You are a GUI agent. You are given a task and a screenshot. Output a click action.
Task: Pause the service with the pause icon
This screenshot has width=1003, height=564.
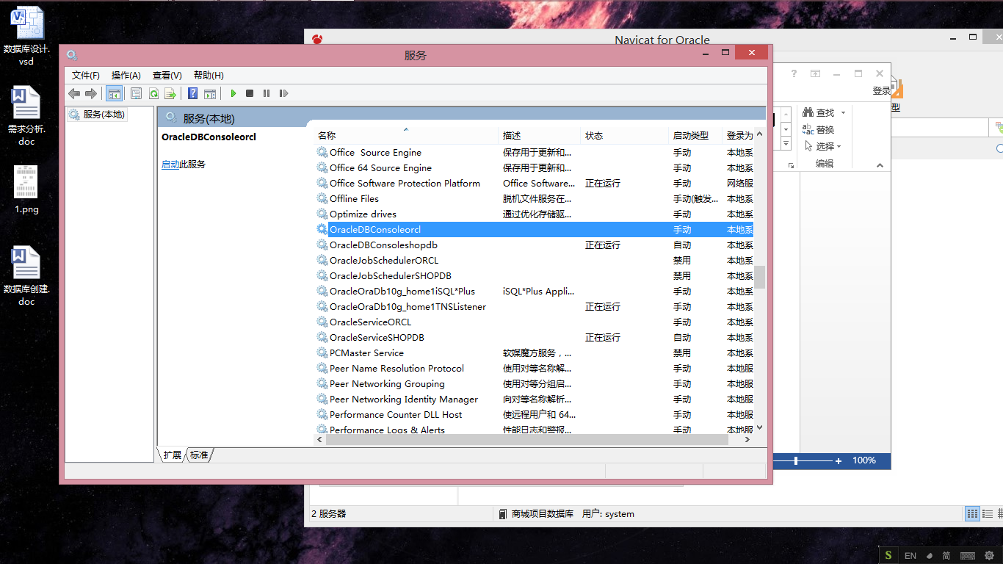[x=267, y=93]
